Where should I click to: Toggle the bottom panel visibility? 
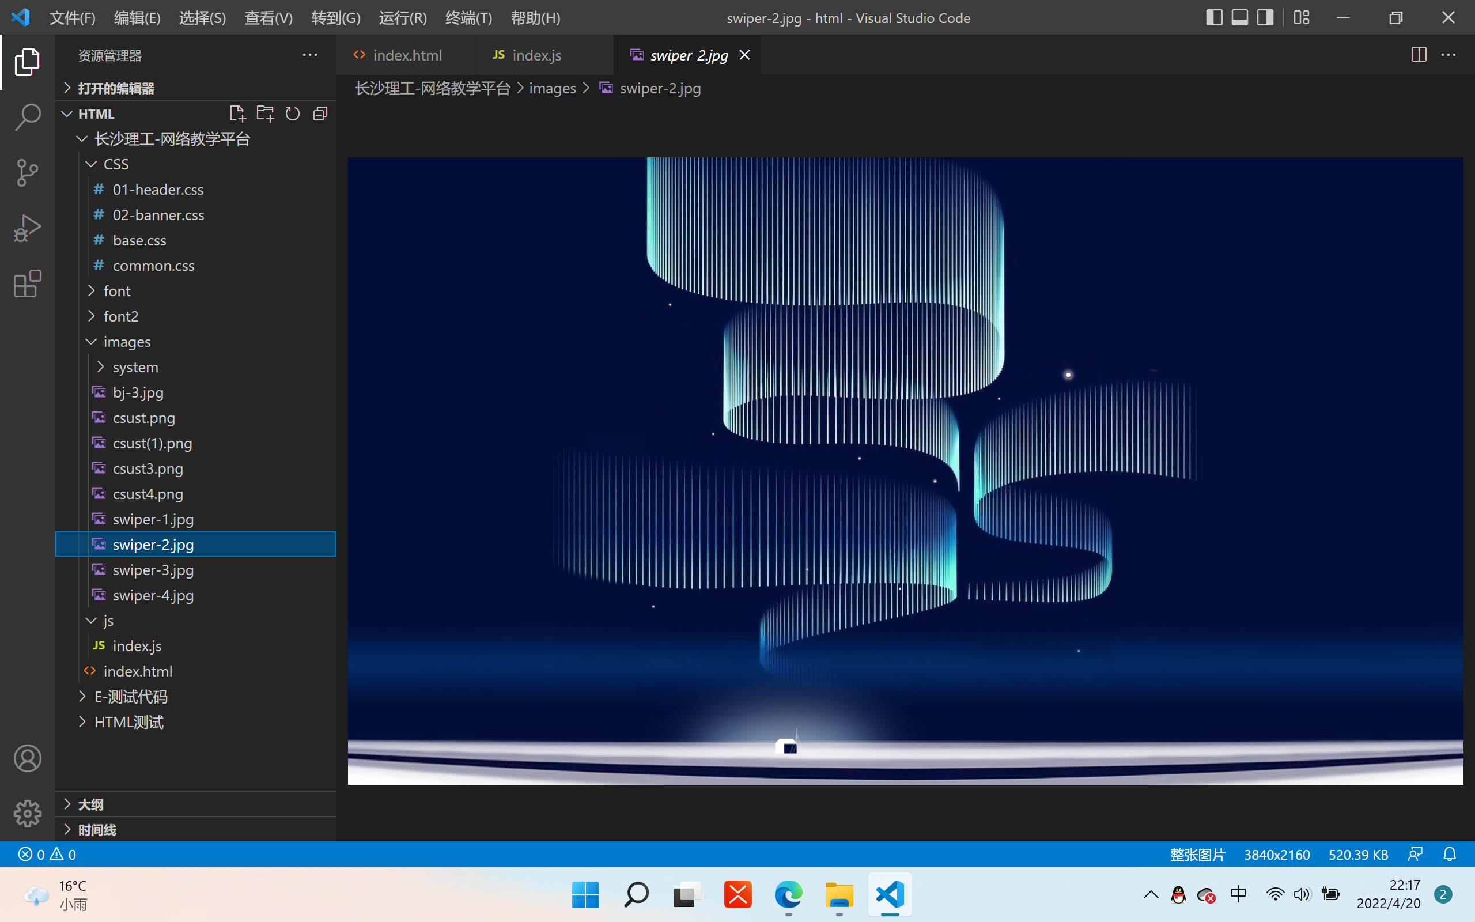coord(1240,18)
